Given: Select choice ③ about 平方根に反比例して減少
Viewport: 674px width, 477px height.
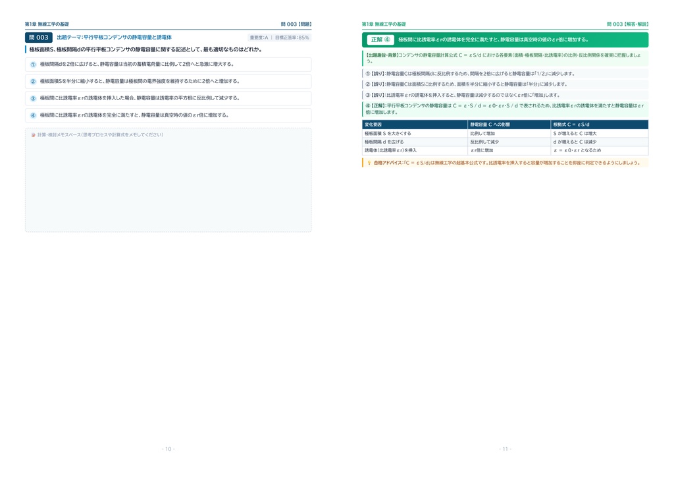Looking at the screenshot, I should point(168,98).
